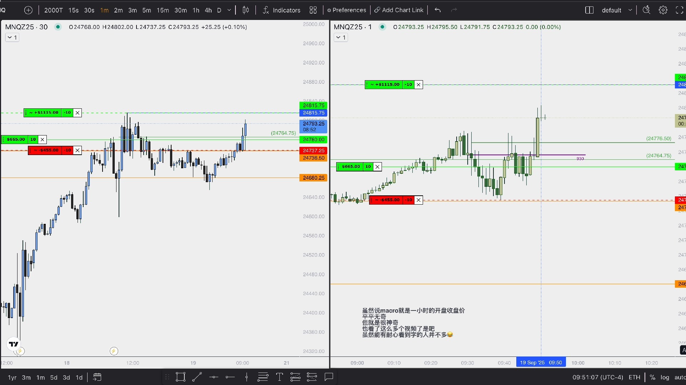Screen dimensions: 686x385
Task: Open the more timeframes dropdown arrow
Action: click(x=229, y=10)
